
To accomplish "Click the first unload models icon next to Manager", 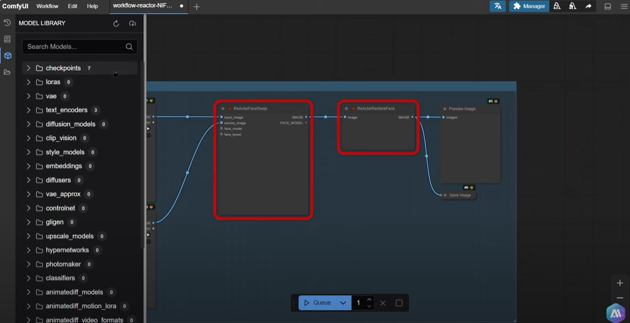I will [x=557, y=6].
